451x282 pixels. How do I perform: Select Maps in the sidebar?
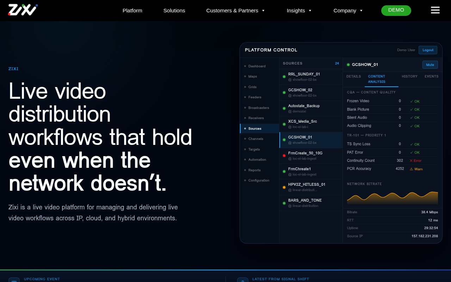click(x=260, y=76)
